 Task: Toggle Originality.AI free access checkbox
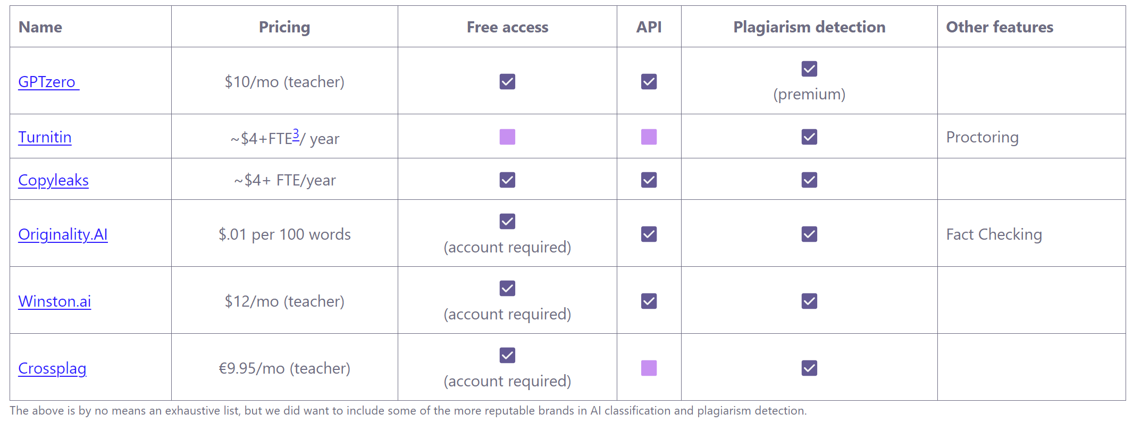(507, 221)
